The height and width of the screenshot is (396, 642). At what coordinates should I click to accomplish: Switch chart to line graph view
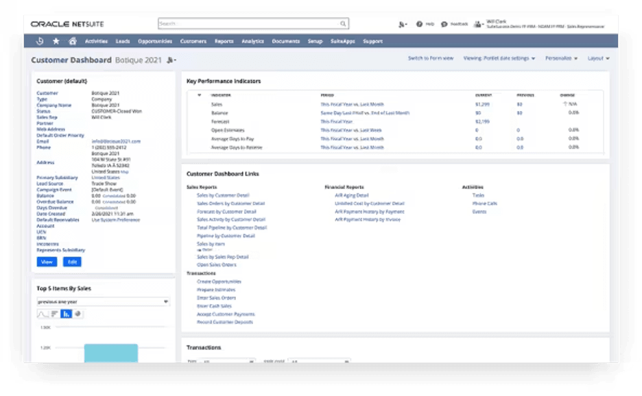[x=43, y=314]
